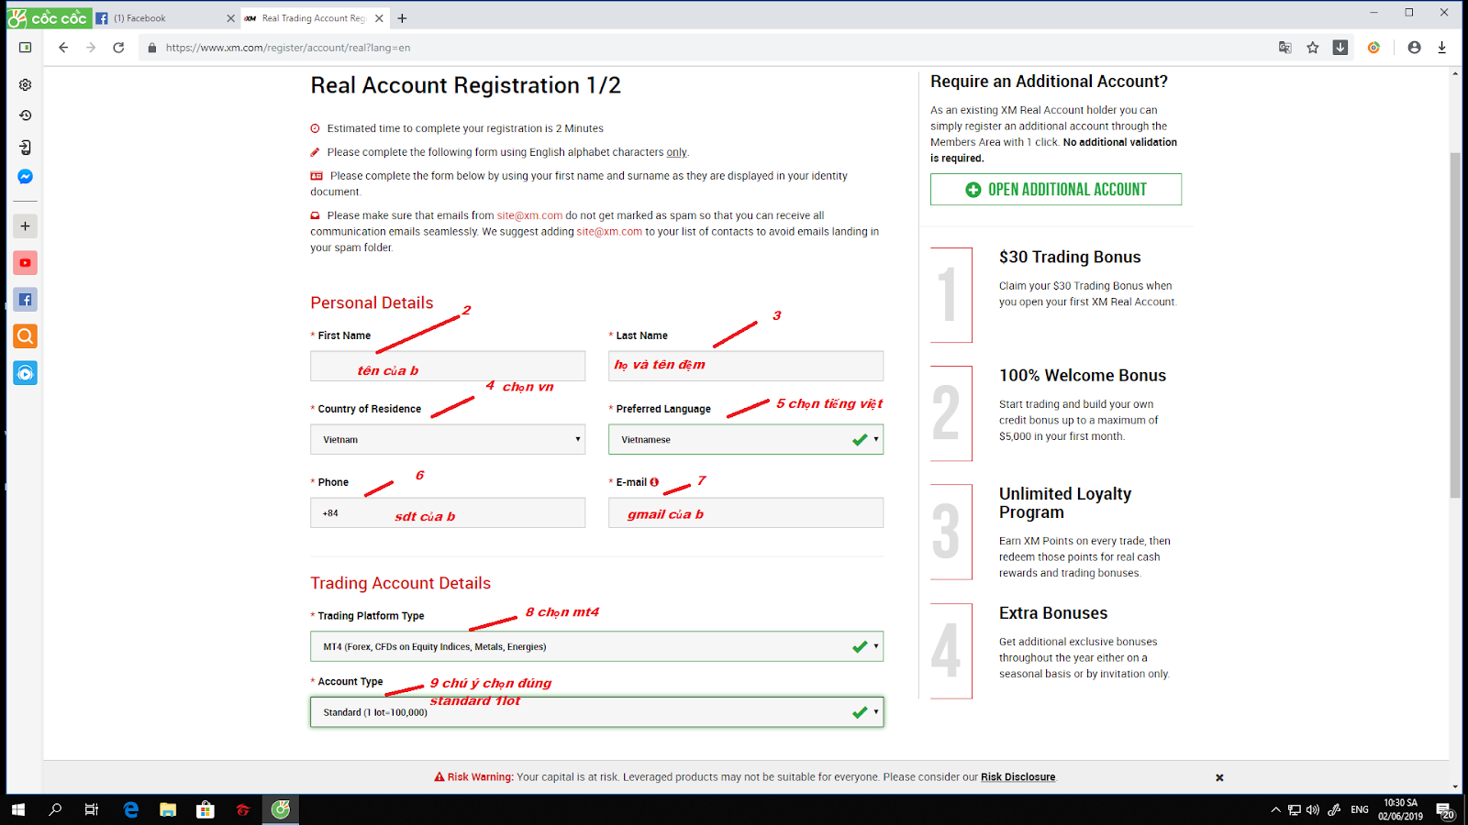Screen dimensions: 1468x825
Task: Click the second site@xm.com email link
Action: click(x=609, y=232)
